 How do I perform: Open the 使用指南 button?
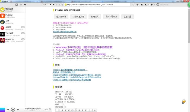(95, 17)
